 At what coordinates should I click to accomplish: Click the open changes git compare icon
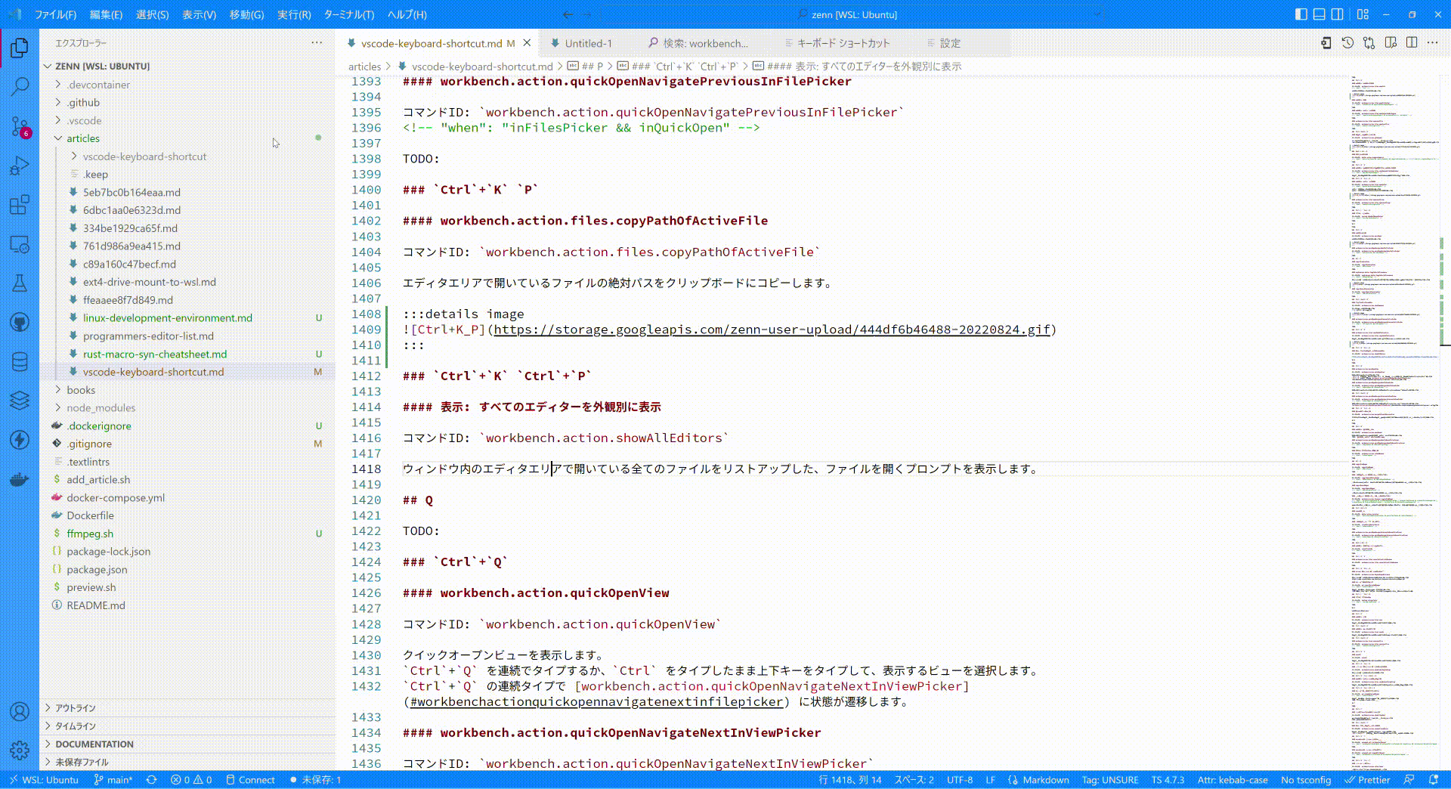point(1369,43)
